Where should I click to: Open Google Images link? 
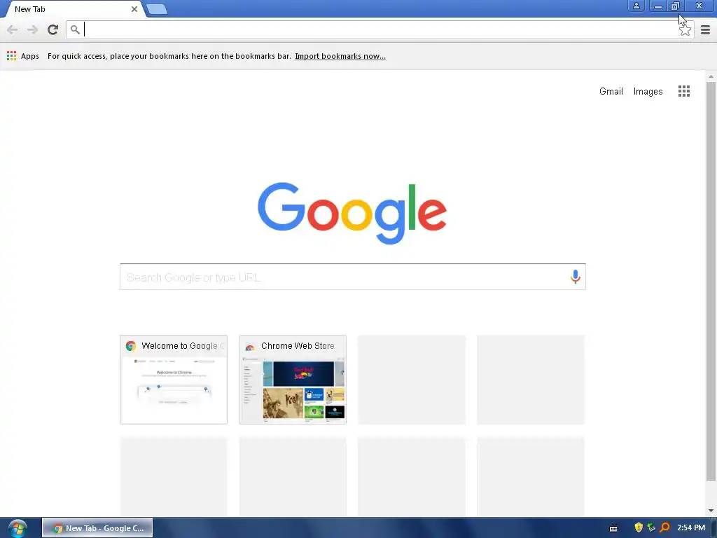[648, 92]
